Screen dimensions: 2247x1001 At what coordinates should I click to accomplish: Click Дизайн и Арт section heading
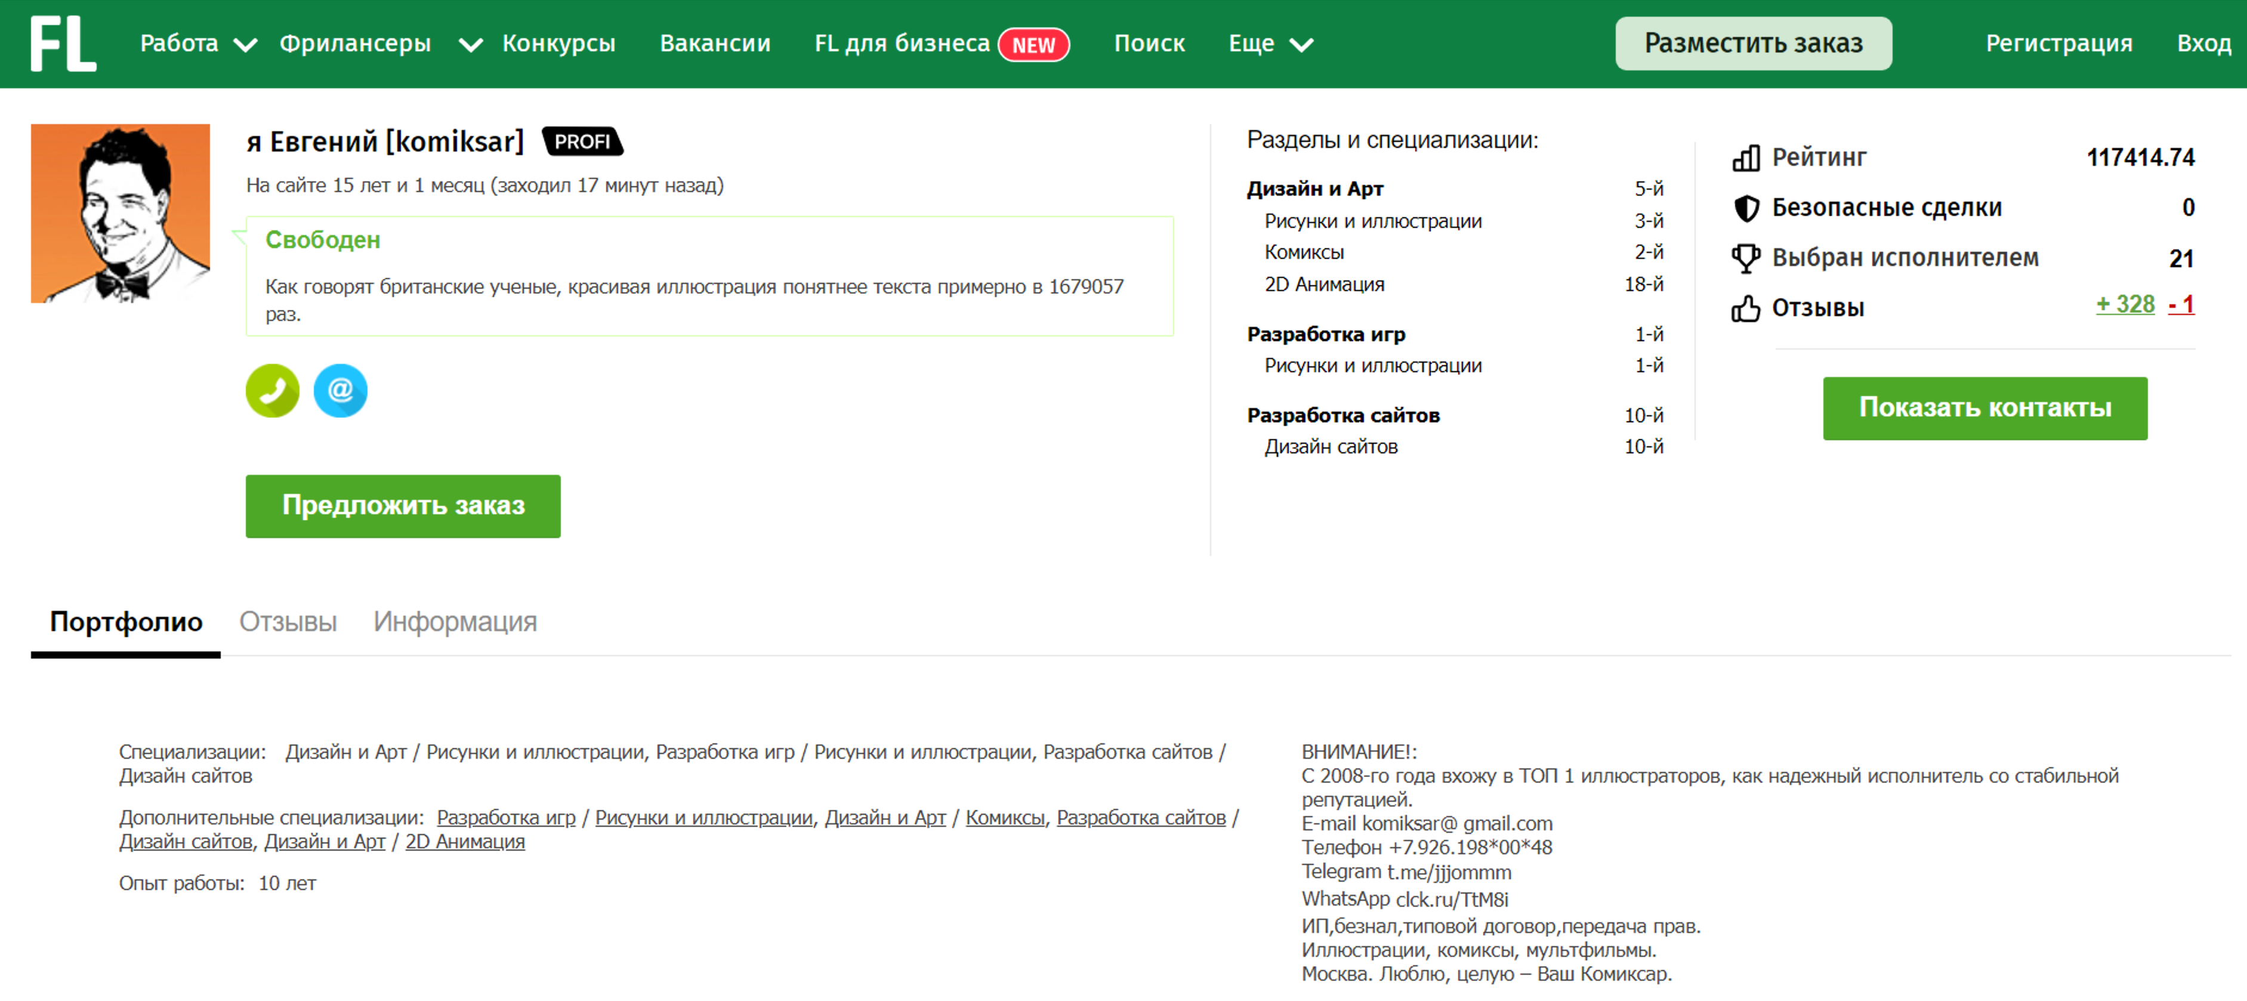(1314, 189)
